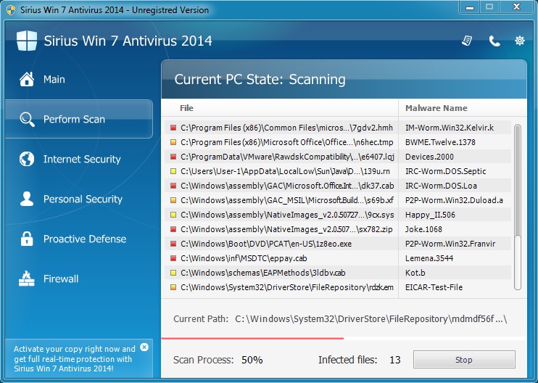Click title bar shield icon
The image size is (538, 383).
[x=11, y=9]
